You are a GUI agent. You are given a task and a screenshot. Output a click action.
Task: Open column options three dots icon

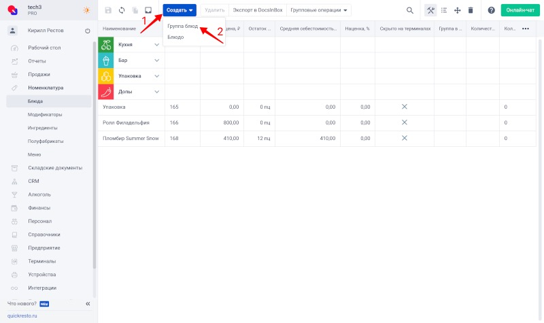pos(526,29)
